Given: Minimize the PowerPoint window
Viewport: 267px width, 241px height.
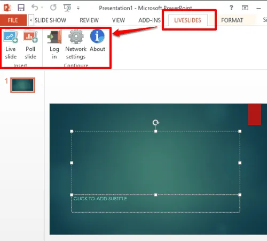Looking at the screenshot, I should tap(258, 9).
